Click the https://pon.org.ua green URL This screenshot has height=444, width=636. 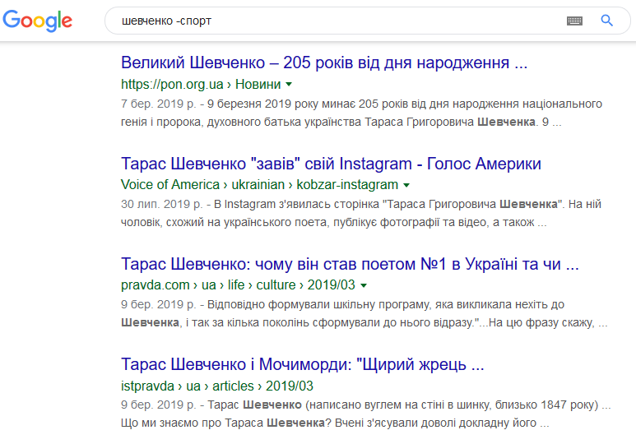click(x=172, y=85)
